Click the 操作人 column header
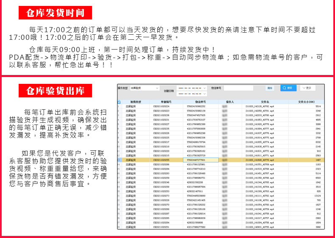This screenshot has width=335, height=238. pos(230,102)
